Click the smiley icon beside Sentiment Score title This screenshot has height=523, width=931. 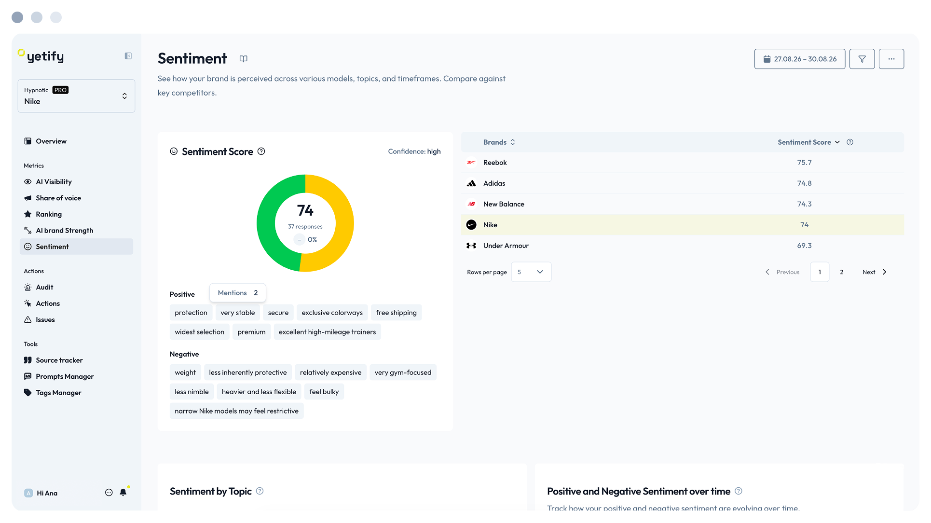pyautogui.click(x=174, y=151)
